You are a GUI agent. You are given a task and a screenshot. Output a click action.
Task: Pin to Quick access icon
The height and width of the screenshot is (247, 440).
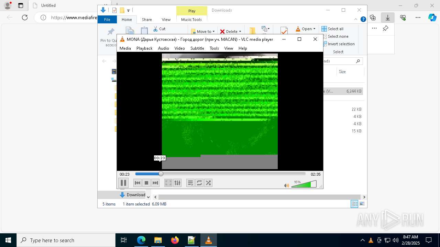pos(111,32)
